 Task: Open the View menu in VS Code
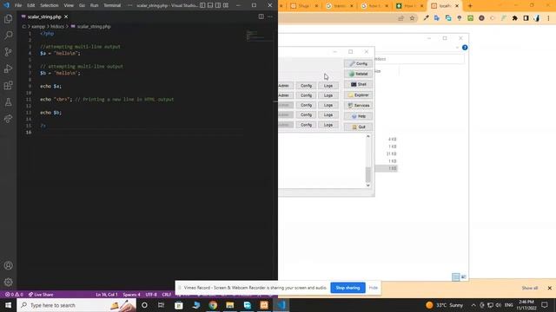click(69, 5)
